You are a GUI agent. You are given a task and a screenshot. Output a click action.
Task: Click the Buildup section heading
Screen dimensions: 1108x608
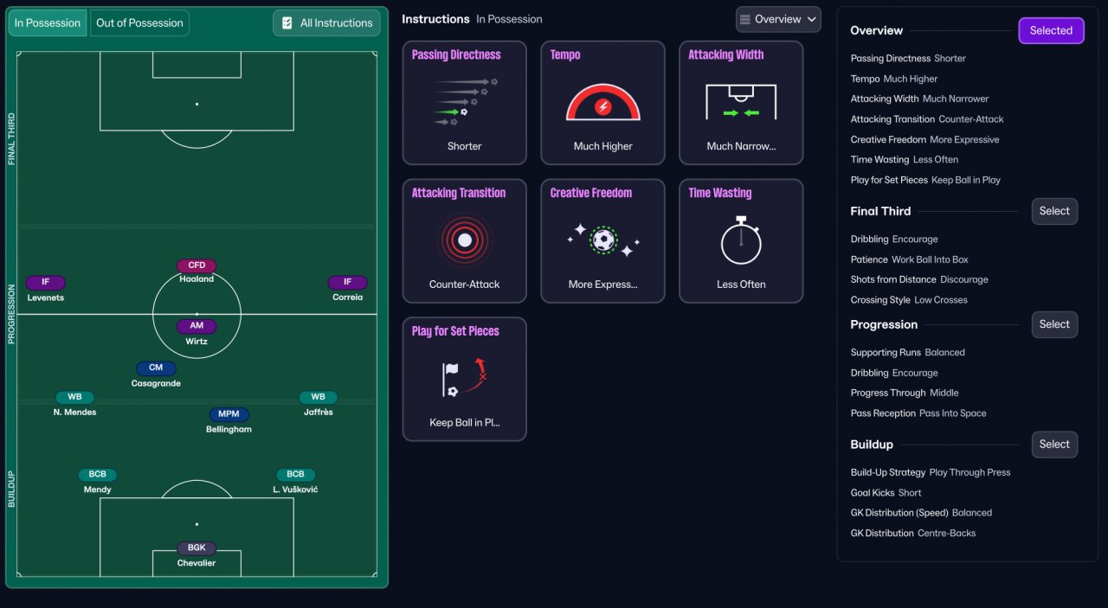872,445
